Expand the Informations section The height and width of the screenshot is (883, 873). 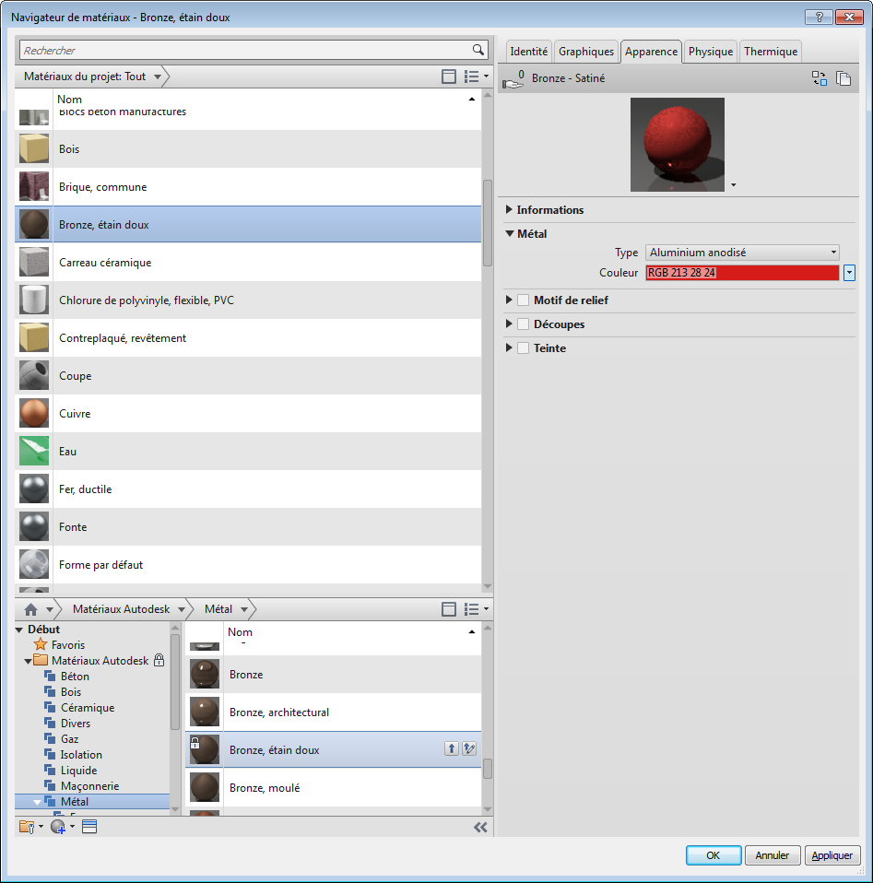click(509, 209)
